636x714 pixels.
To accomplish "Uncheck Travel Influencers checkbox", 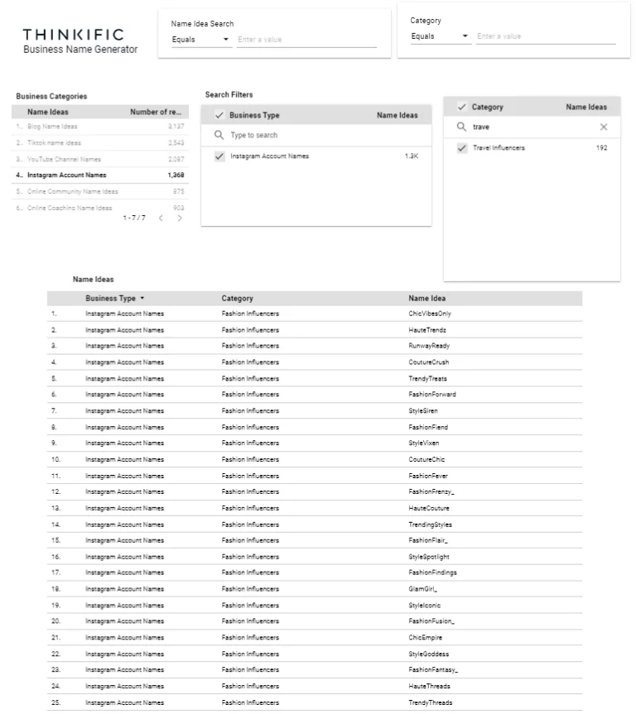I will pyautogui.click(x=462, y=148).
